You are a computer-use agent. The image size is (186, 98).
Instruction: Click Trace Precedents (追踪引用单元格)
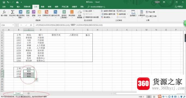pos(108,11)
